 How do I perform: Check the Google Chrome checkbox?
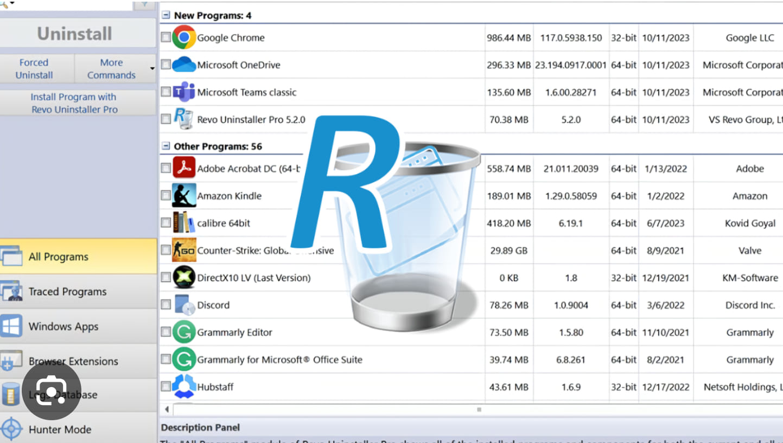165,37
